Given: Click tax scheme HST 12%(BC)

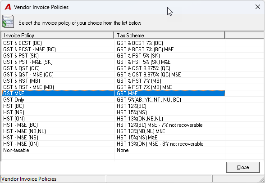Looking at the screenshot, I should 132,106.
